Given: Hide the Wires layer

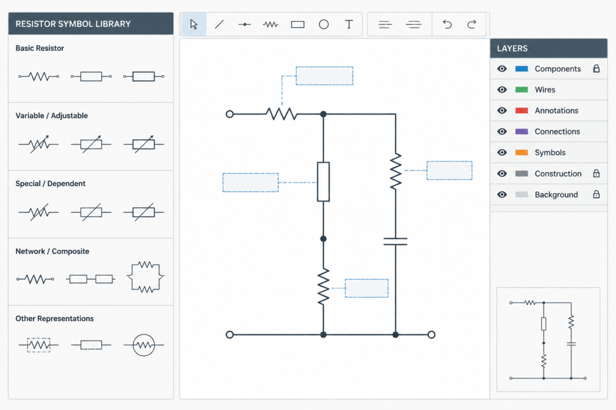Looking at the screenshot, I should point(502,89).
